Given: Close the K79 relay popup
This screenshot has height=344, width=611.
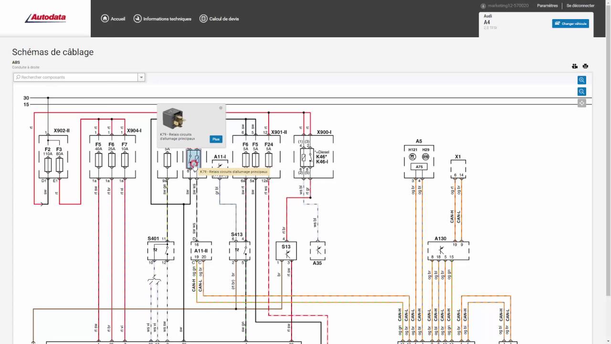Looking at the screenshot, I should (x=221, y=108).
